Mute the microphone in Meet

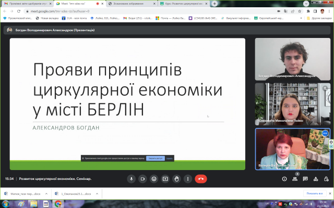pyautogui.click(x=132, y=178)
